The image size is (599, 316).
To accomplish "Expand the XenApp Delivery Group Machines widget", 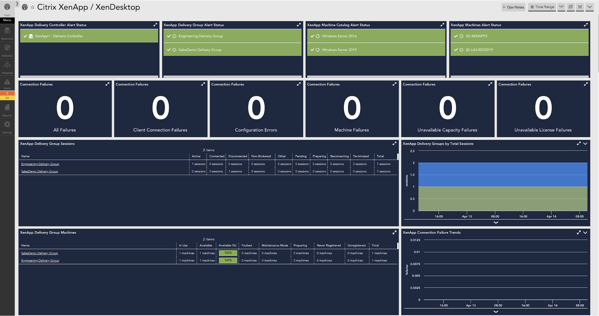I will (x=394, y=233).
